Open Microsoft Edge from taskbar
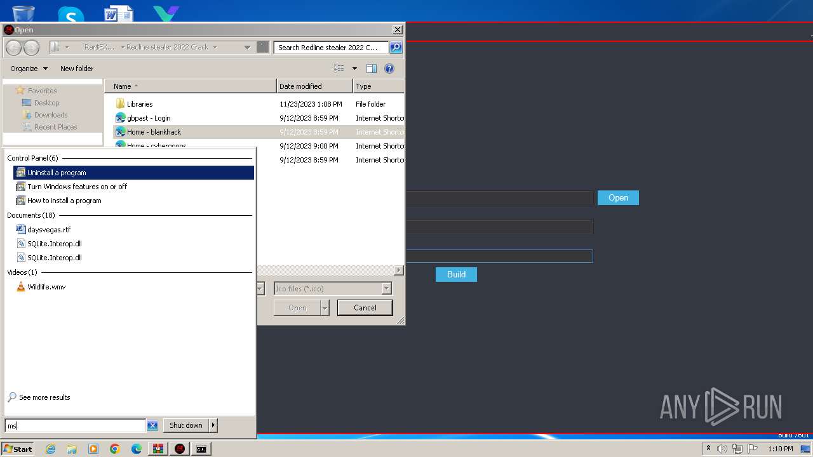Screen dimensions: 813x457 click(x=137, y=449)
